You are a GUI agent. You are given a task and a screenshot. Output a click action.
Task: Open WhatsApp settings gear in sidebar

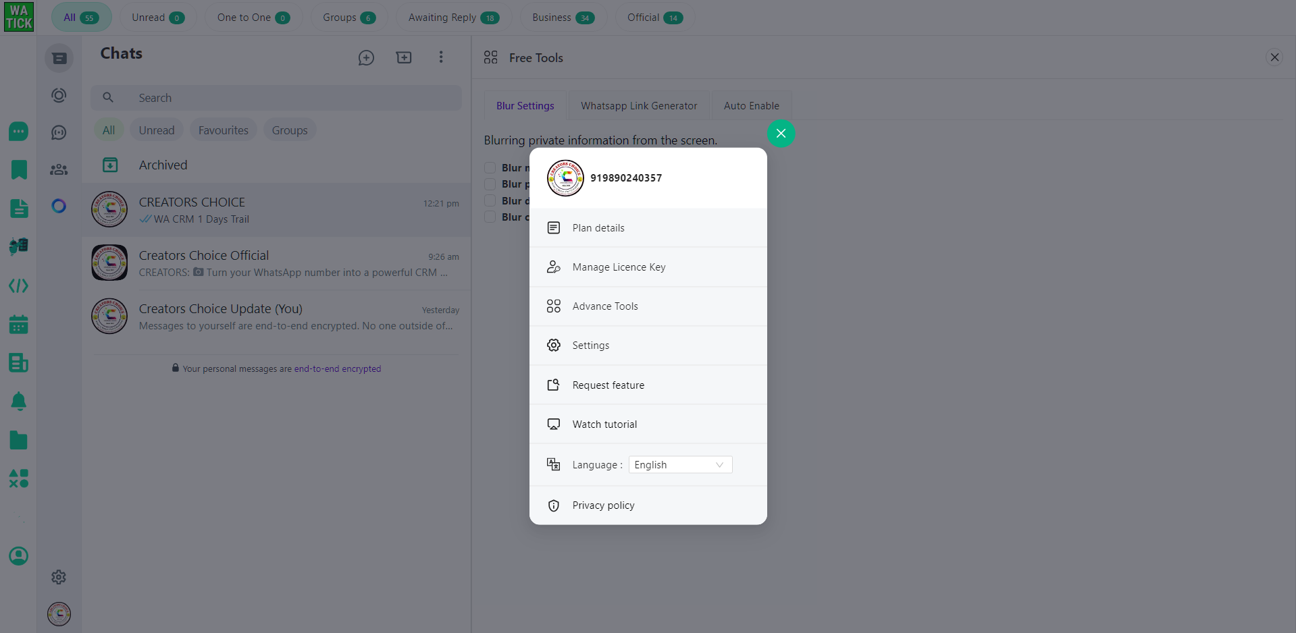(x=59, y=577)
